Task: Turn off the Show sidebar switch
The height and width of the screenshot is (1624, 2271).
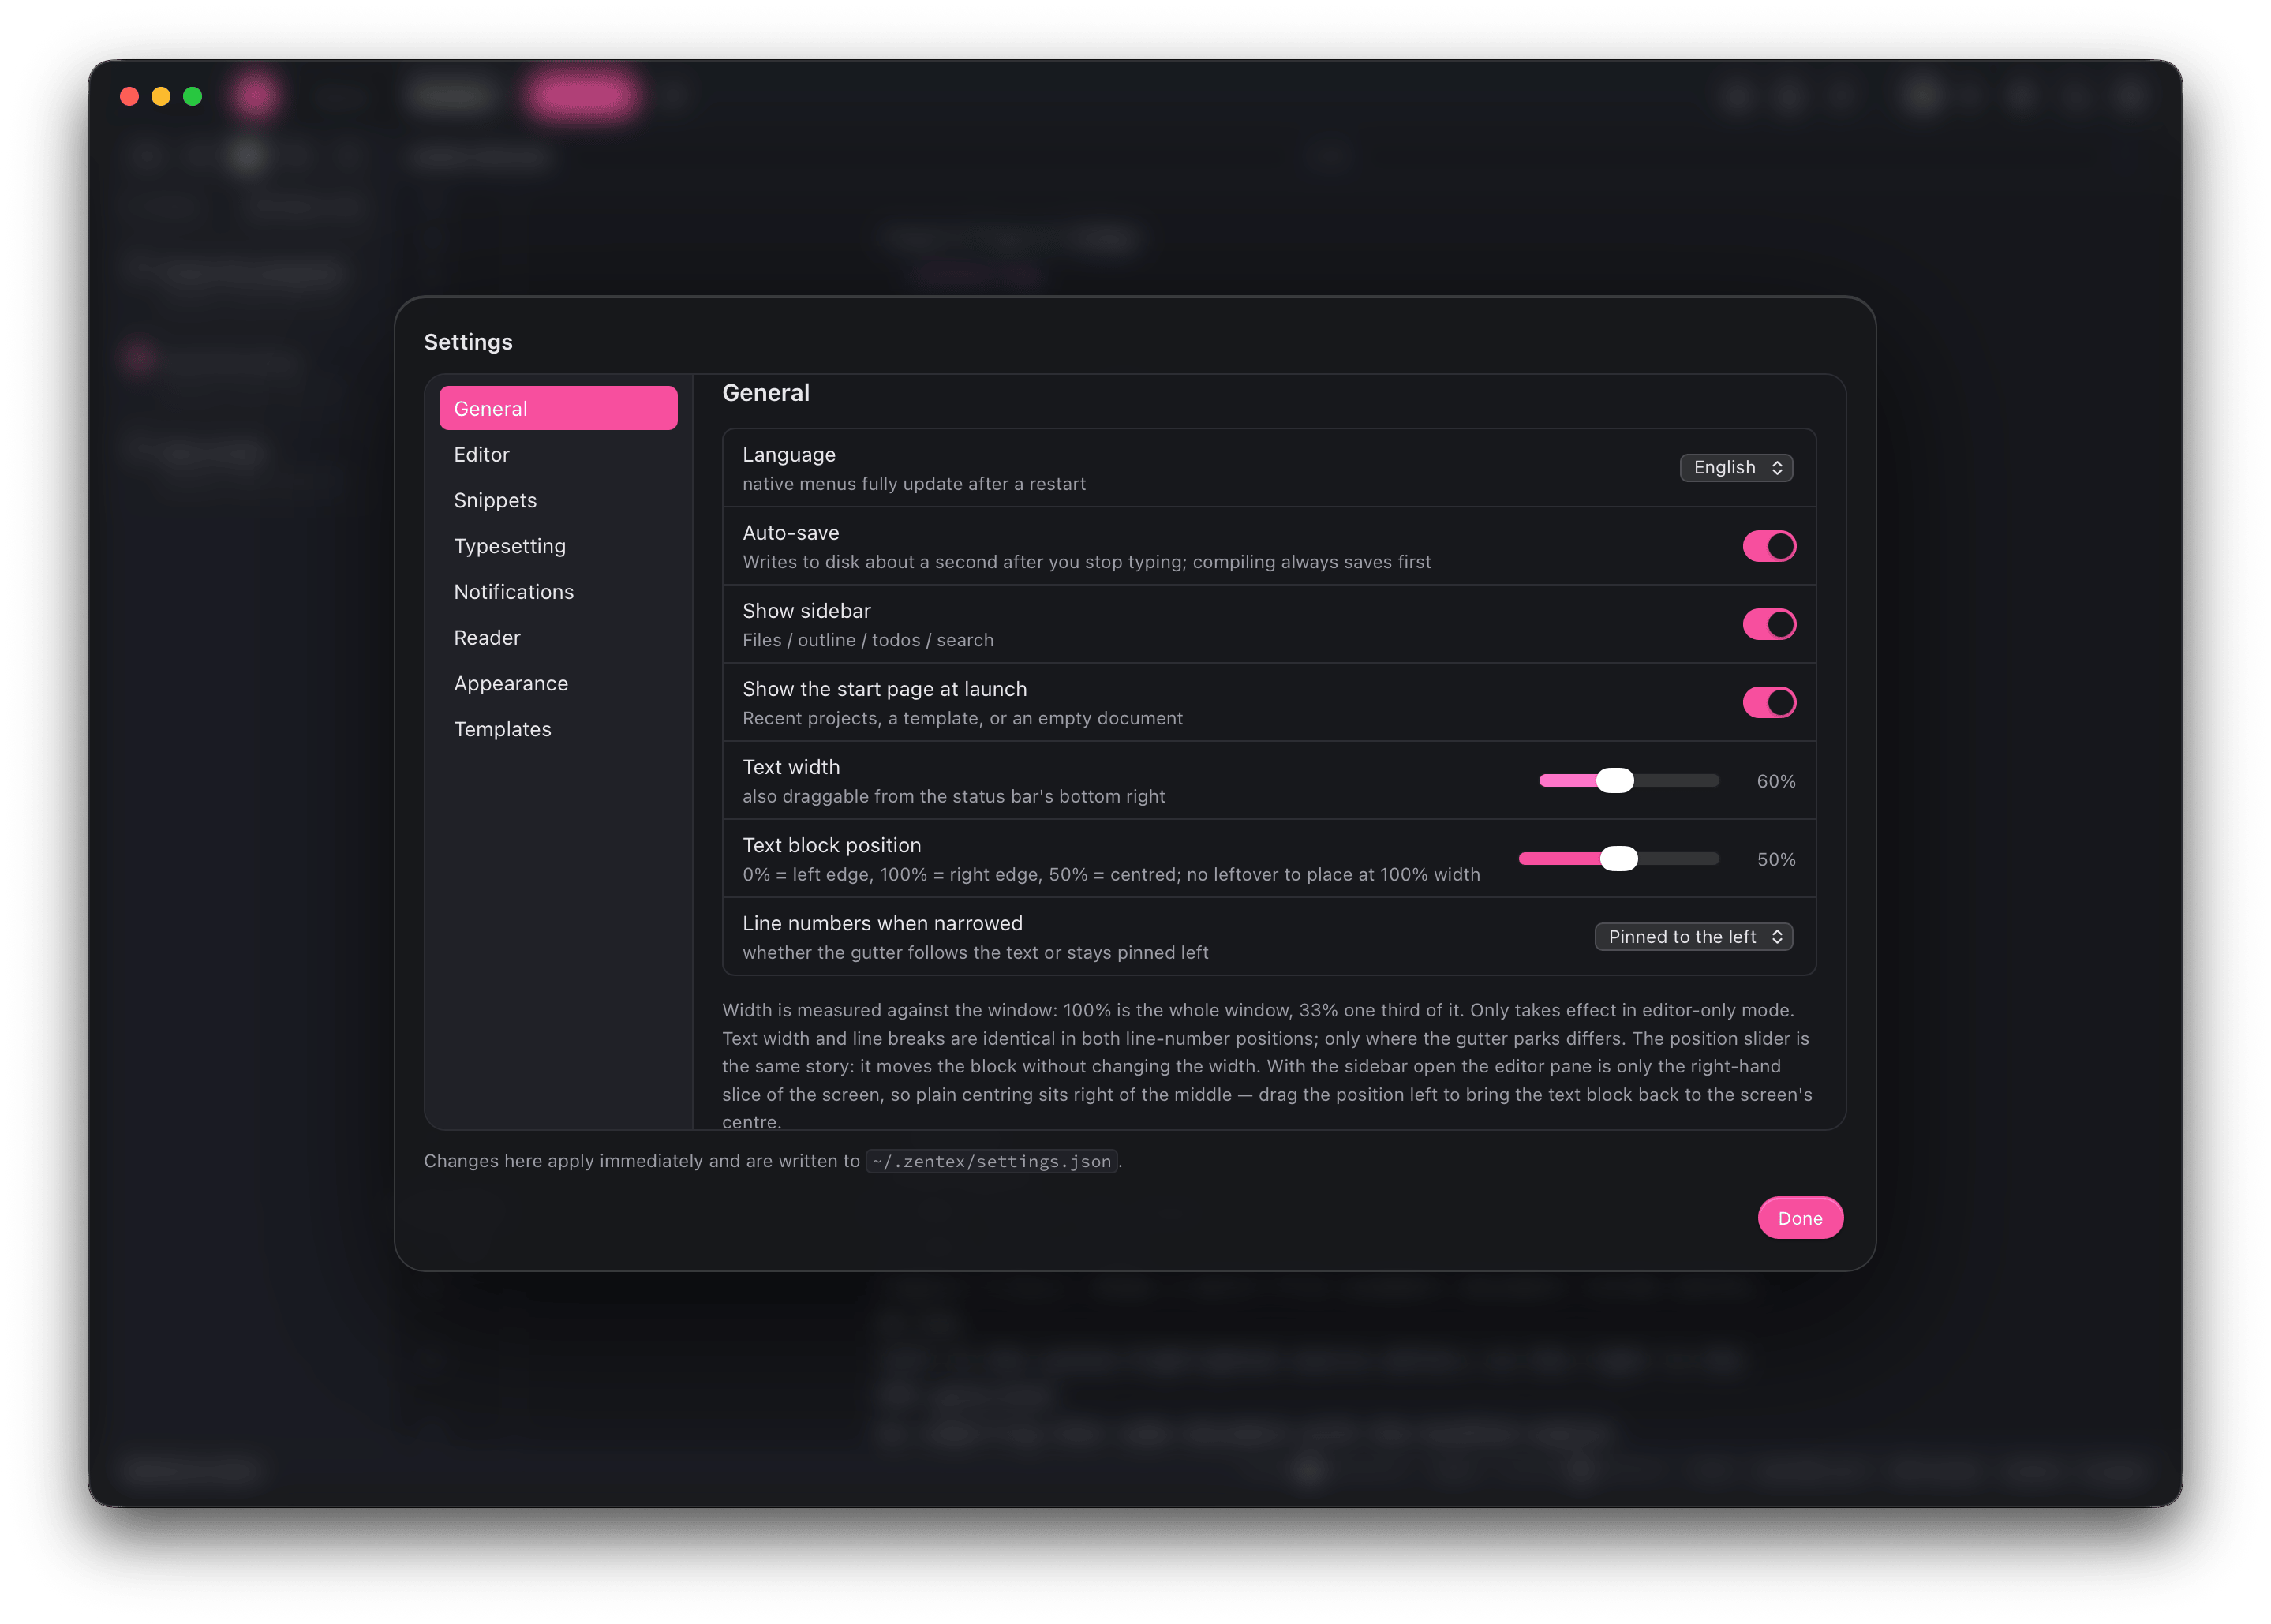Action: pyautogui.click(x=1768, y=624)
